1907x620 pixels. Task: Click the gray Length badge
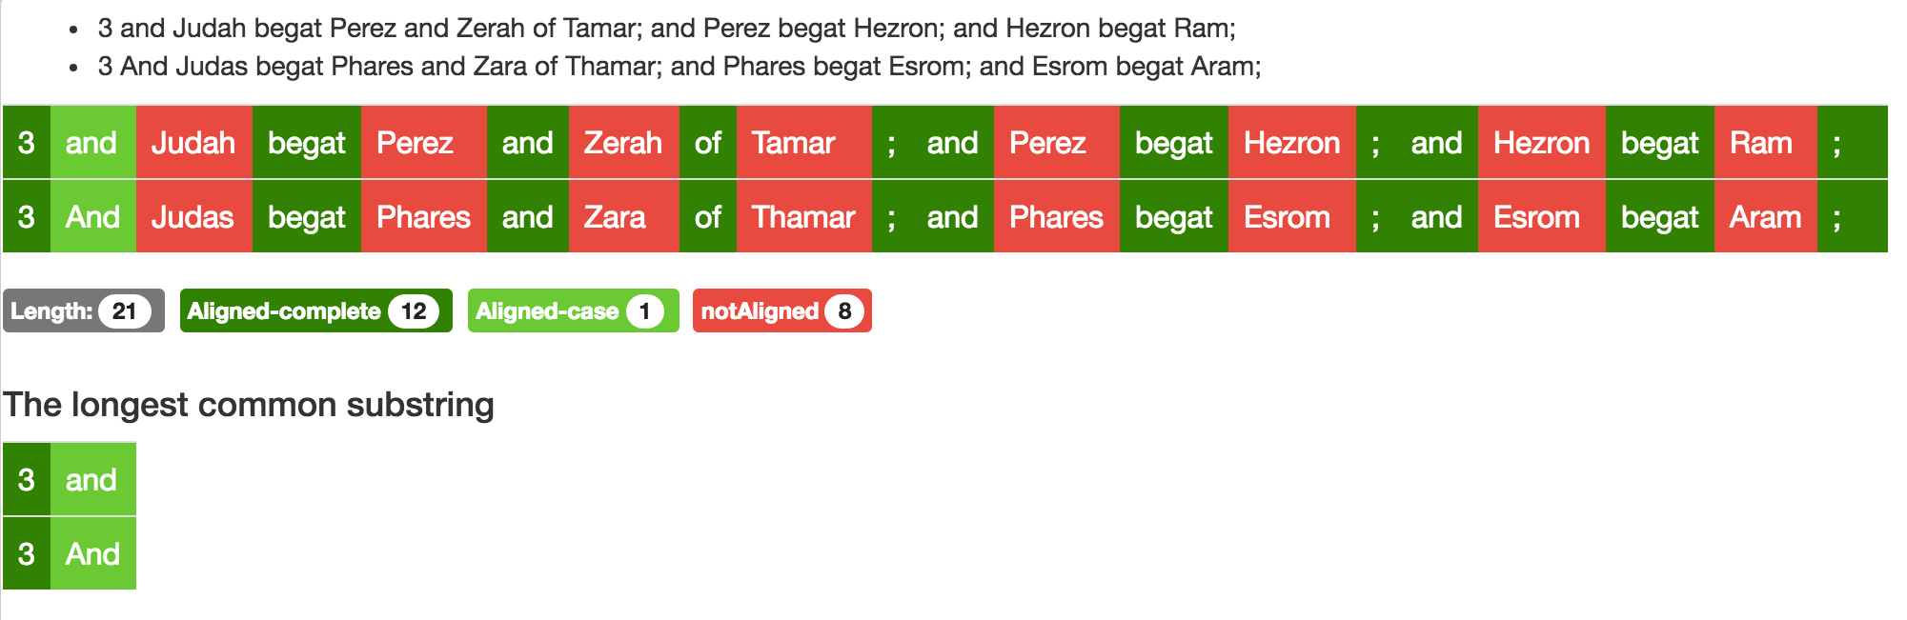pyautogui.click(x=83, y=311)
